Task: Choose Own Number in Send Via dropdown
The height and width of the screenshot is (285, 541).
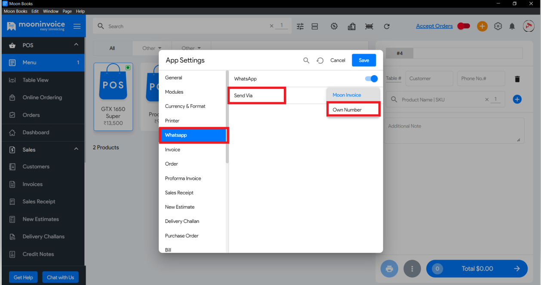Action: point(353,110)
